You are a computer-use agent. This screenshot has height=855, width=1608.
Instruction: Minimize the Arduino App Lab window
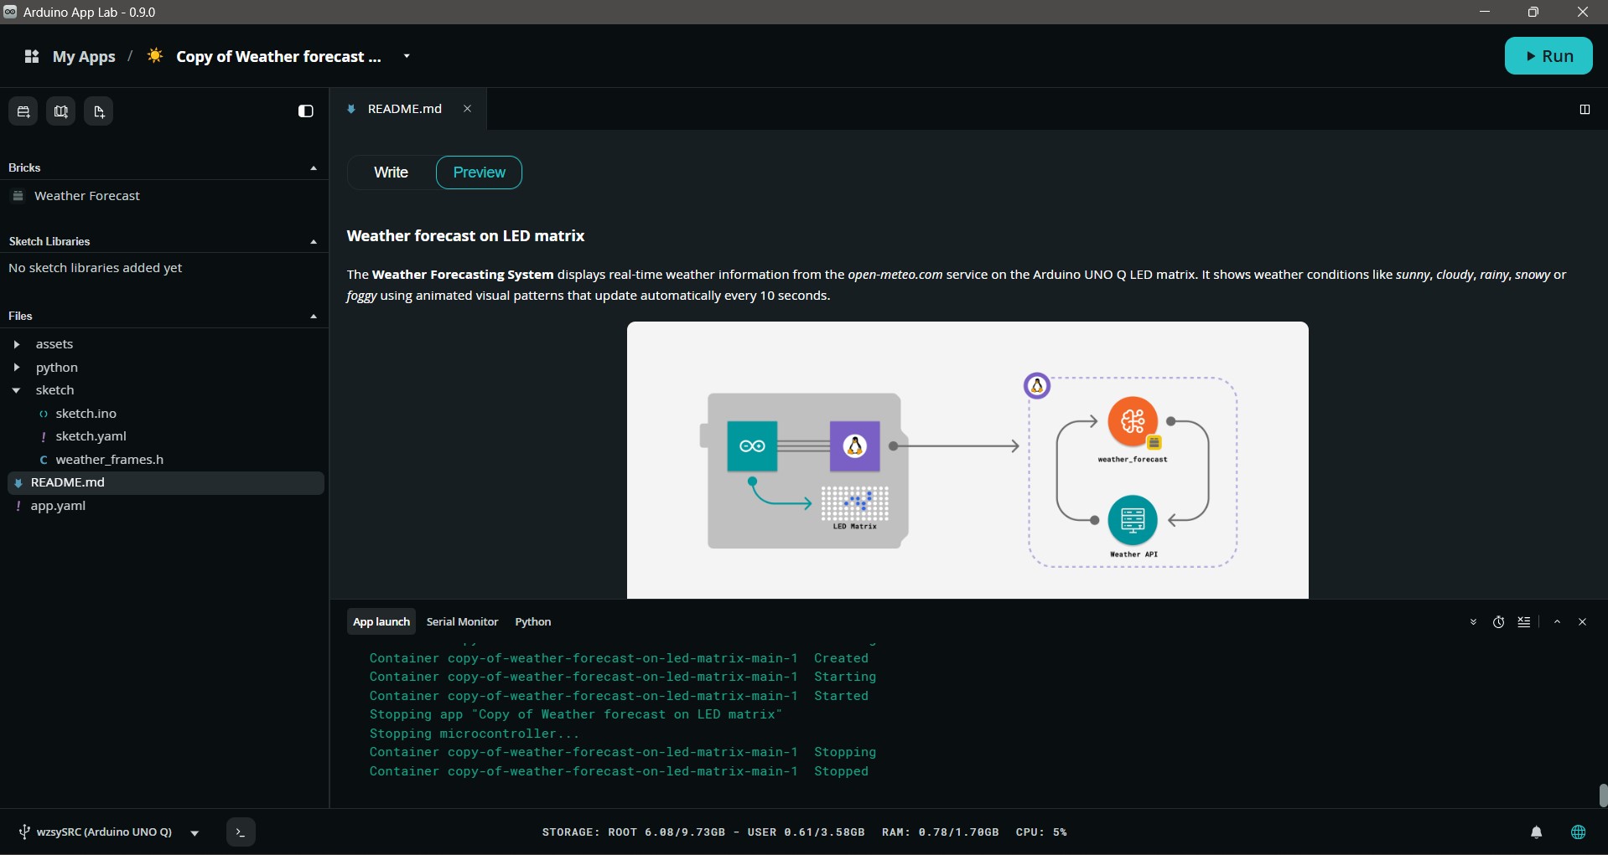[x=1485, y=12]
